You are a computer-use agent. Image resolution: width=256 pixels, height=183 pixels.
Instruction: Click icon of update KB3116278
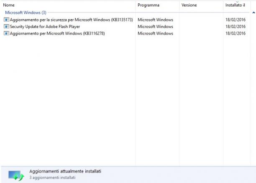click(x=6, y=33)
